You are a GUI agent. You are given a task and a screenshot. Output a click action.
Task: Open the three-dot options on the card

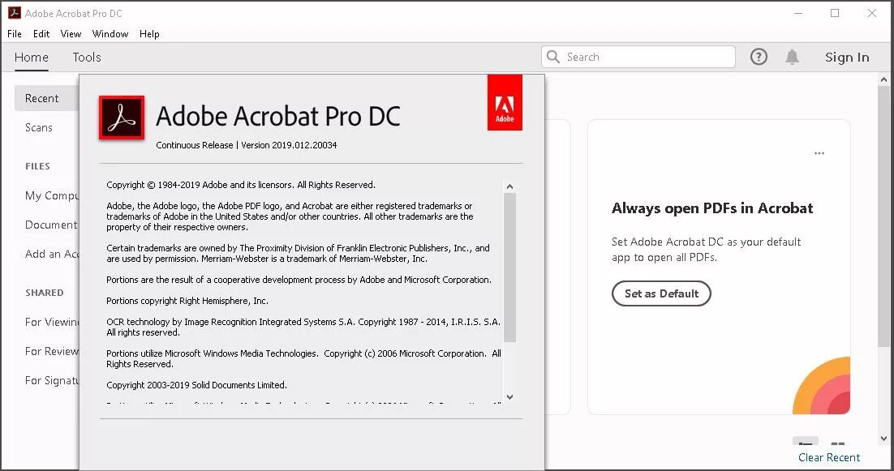(819, 153)
